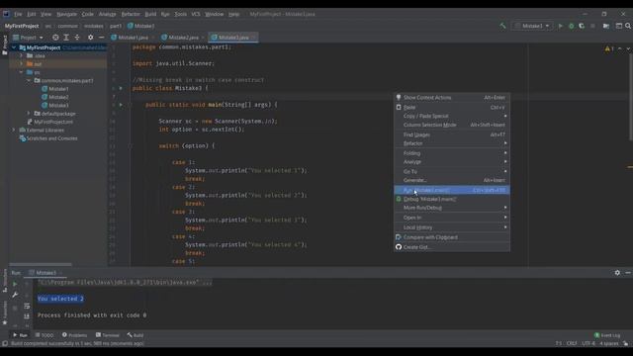633x356 pixels.
Task: Click gutter run arrow beside class Mistake3
Action: 121,88
